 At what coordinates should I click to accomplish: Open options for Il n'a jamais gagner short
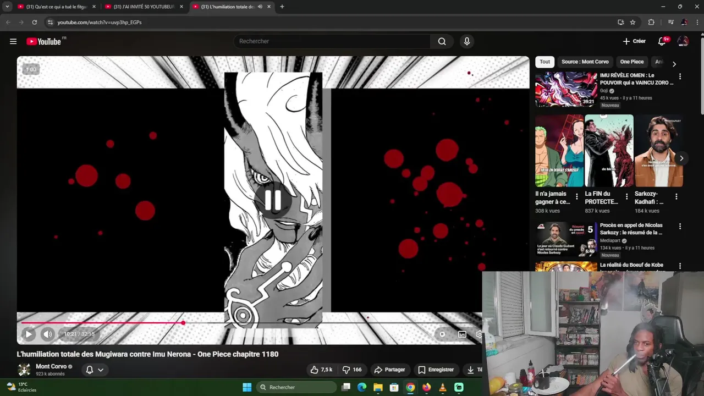coord(576,196)
